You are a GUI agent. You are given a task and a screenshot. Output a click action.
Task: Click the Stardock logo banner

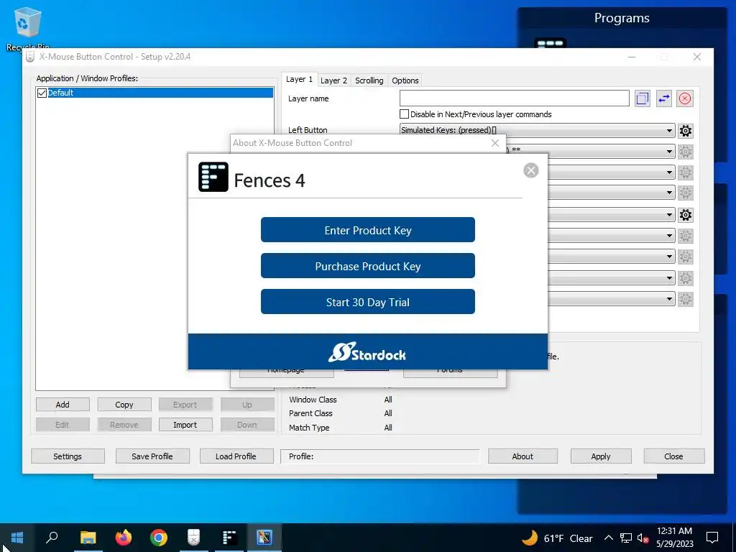coord(367,352)
